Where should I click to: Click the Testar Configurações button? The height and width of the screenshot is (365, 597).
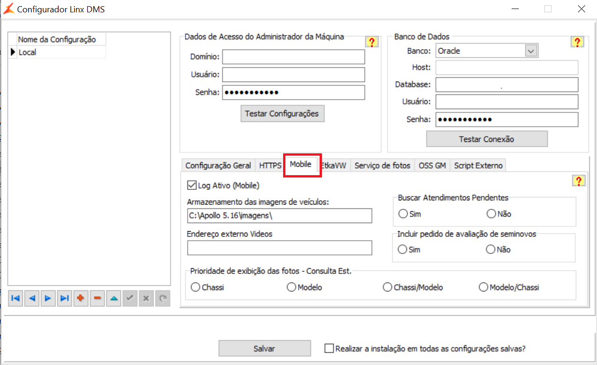pos(283,114)
